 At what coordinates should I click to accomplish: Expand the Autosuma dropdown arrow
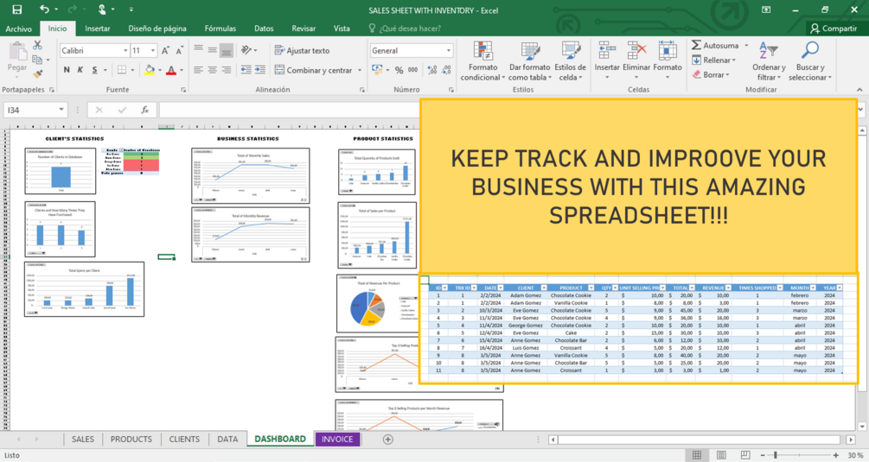(x=746, y=46)
